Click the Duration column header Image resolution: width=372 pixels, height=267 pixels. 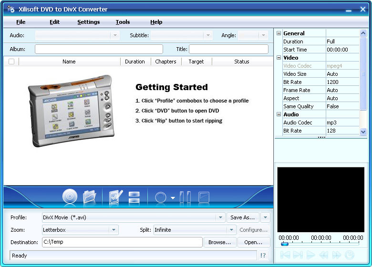(135, 62)
